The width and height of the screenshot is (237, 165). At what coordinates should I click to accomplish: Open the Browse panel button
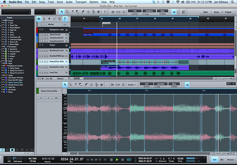click(x=231, y=159)
